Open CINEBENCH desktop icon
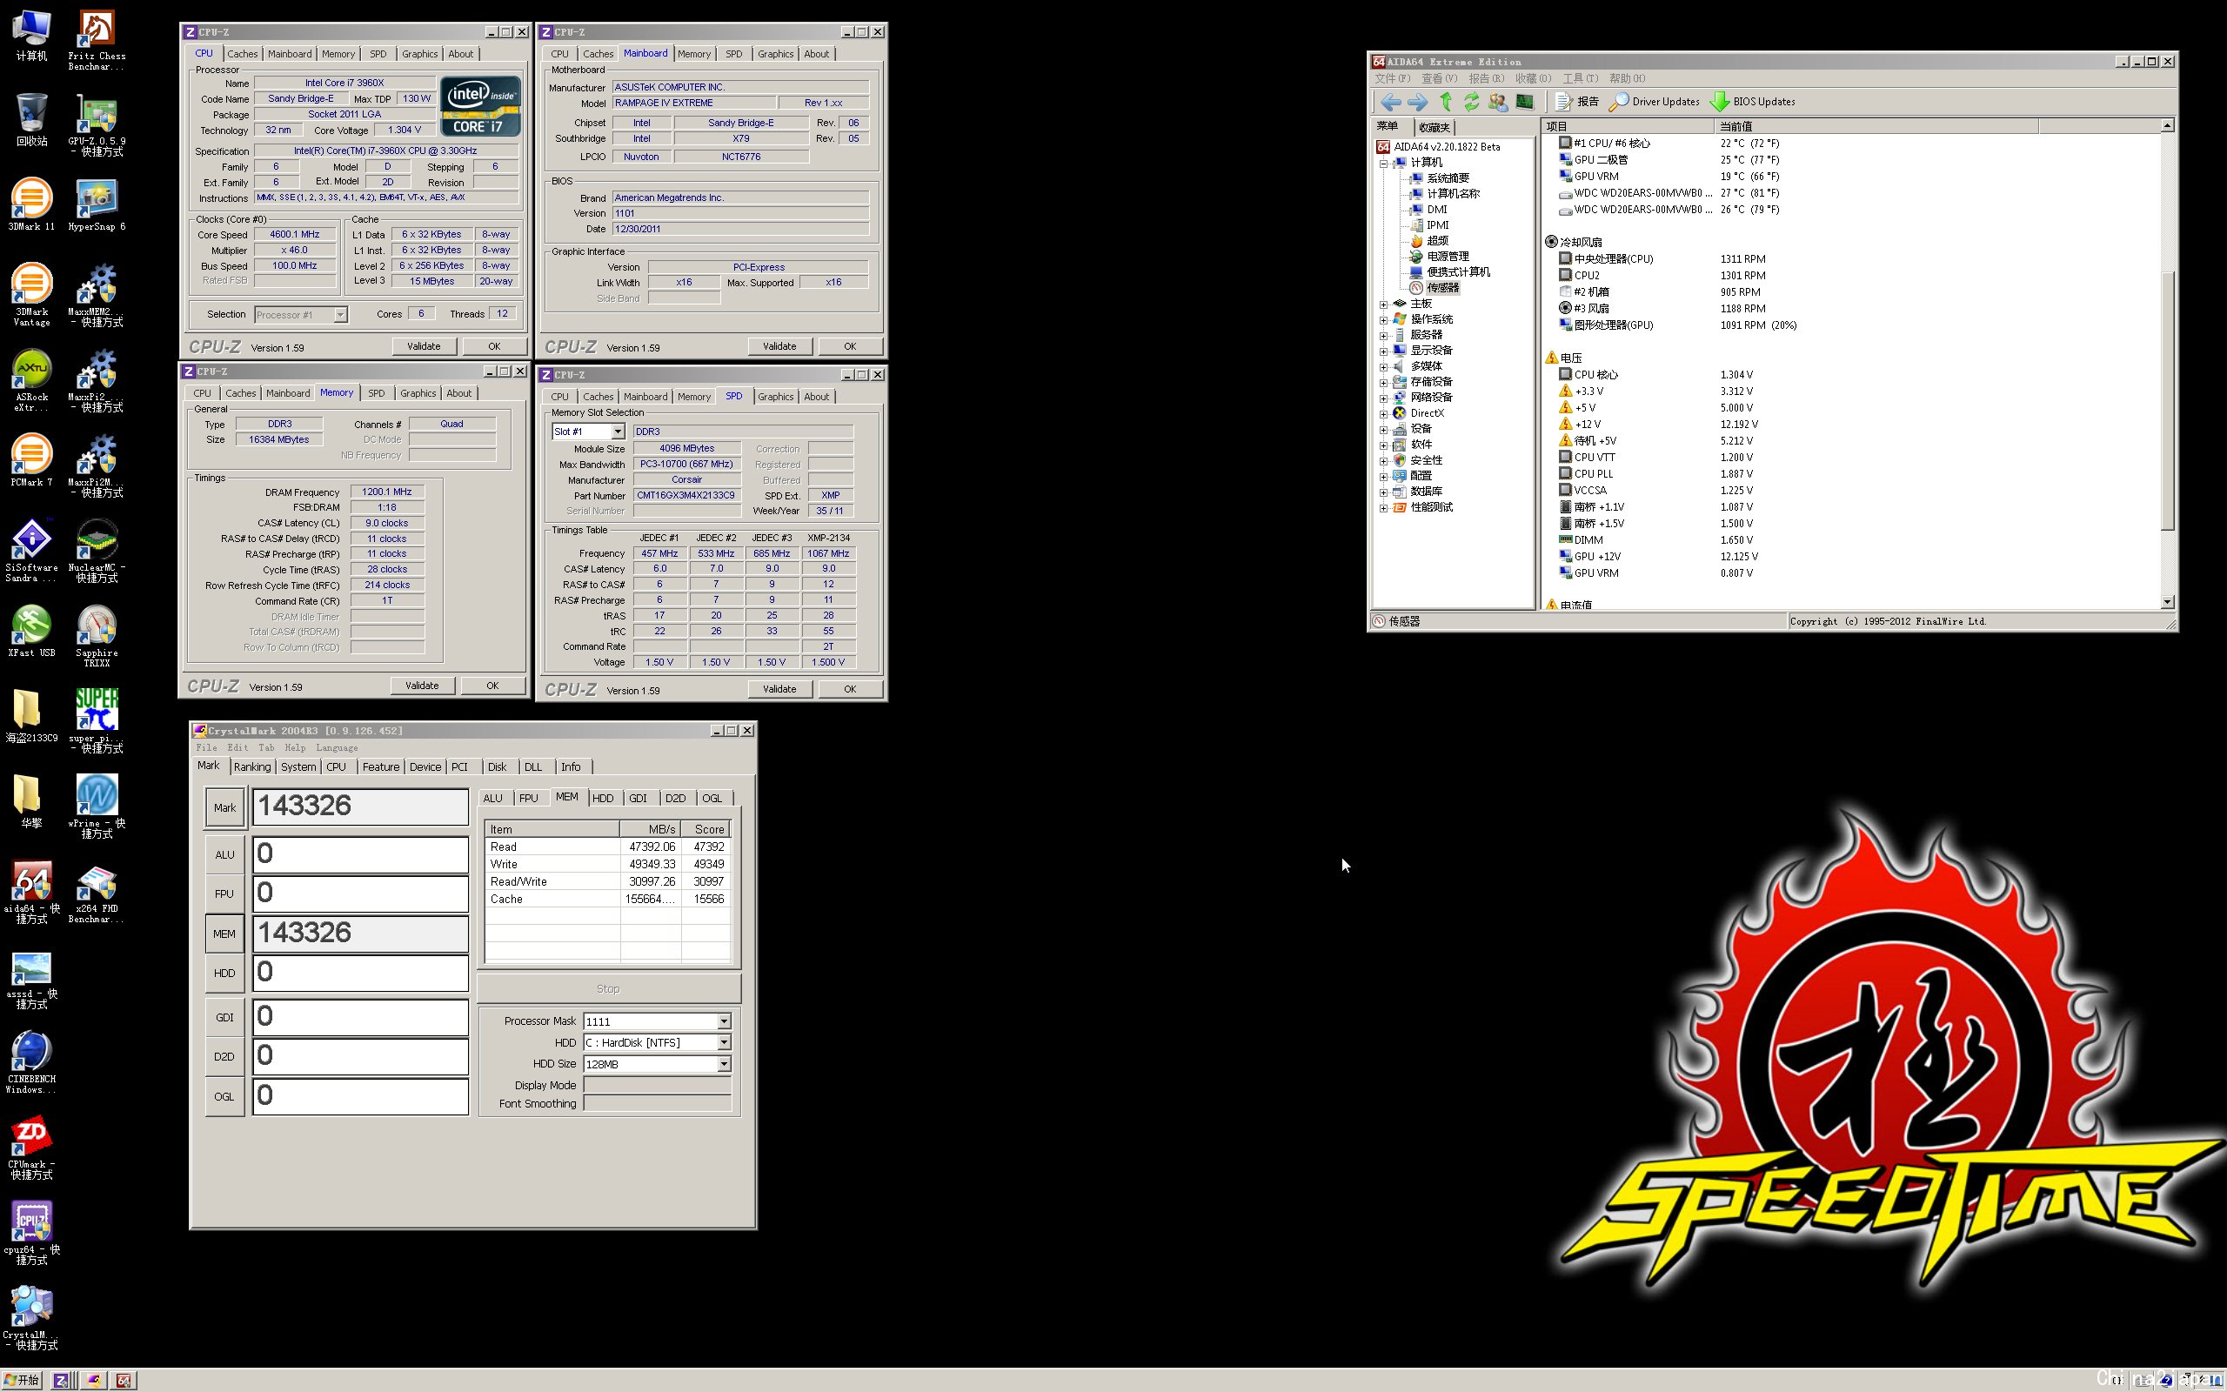The width and height of the screenshot is (2227, 1392). click(31, 1062)
